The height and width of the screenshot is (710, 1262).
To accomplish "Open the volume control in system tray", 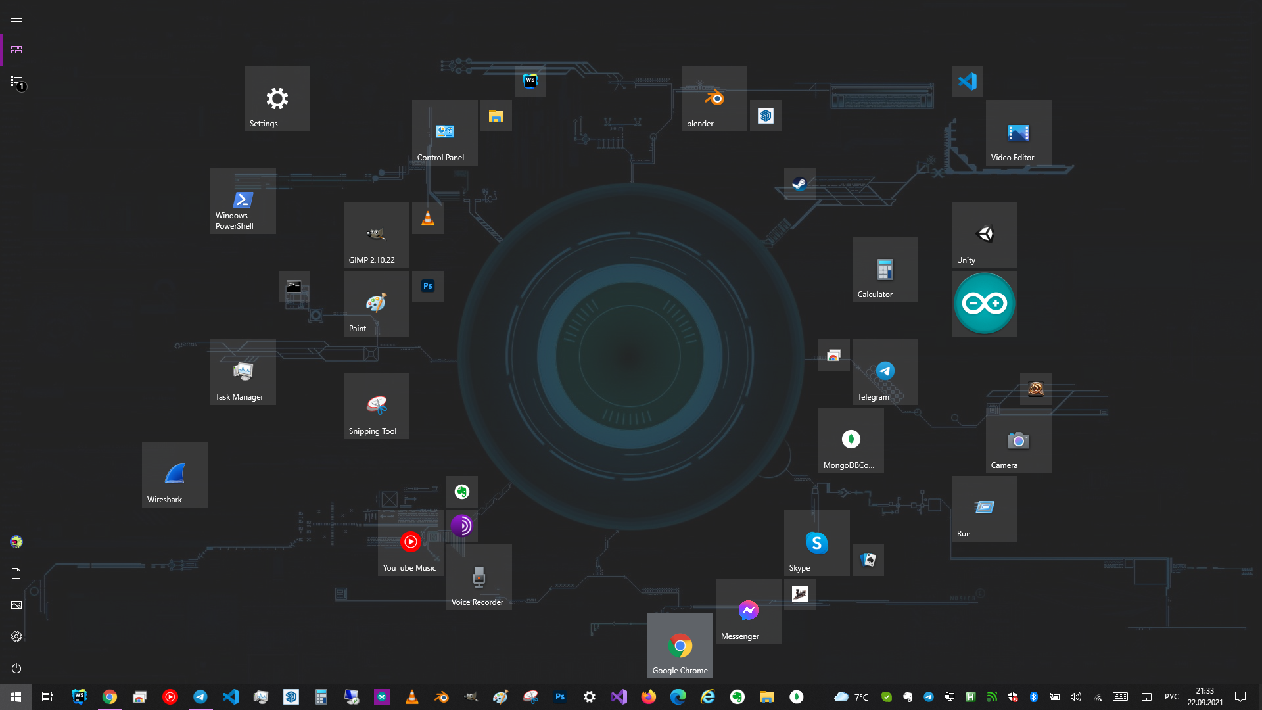I will click(x=1076, y=697).
